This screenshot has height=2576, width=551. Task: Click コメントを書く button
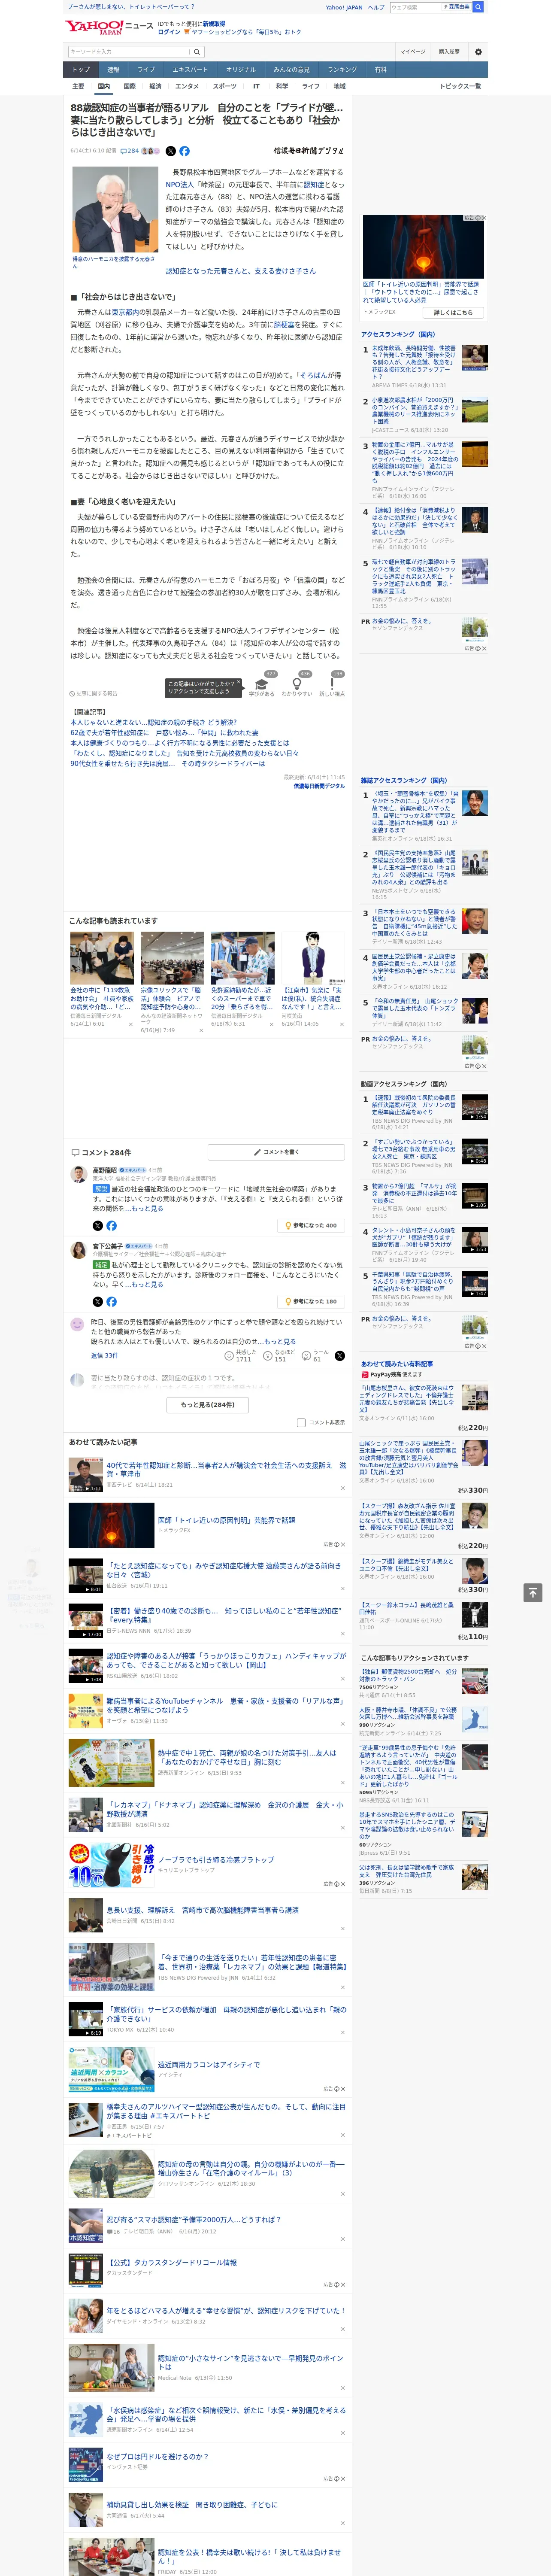[276, 1152]
